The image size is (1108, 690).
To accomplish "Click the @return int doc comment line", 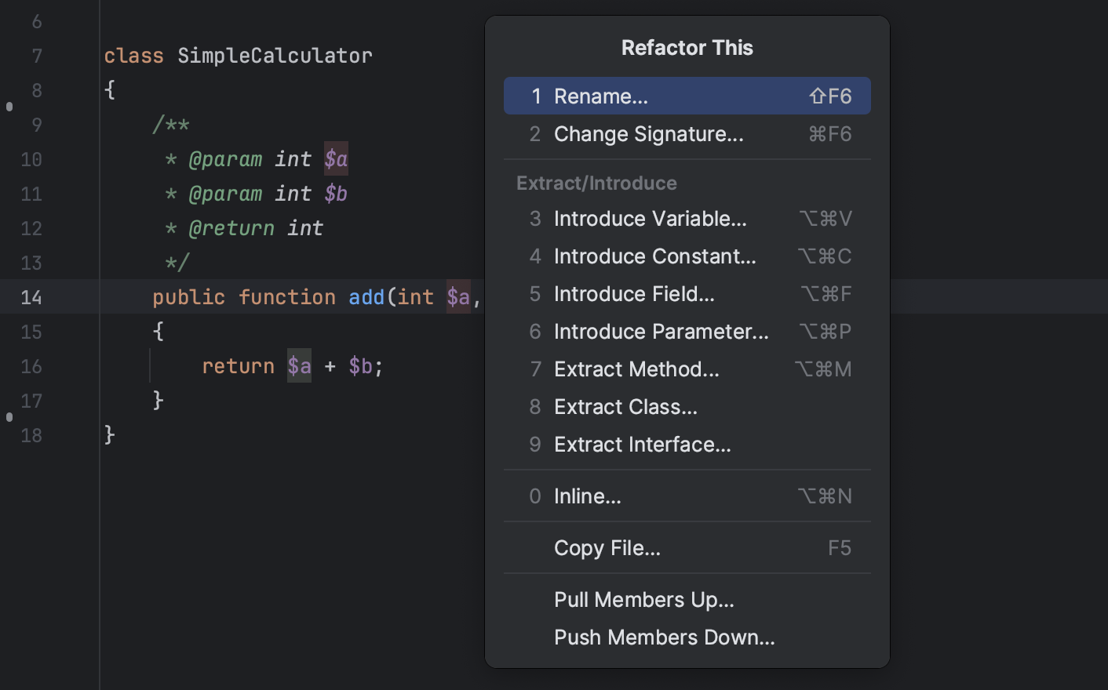I will (259, 228).
